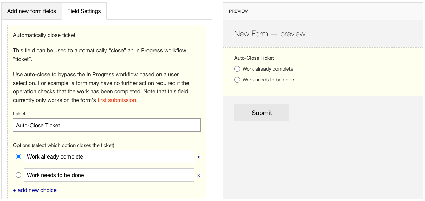Follow the red 'first submission' link
The image size is (425, 201).
(117, 100)
